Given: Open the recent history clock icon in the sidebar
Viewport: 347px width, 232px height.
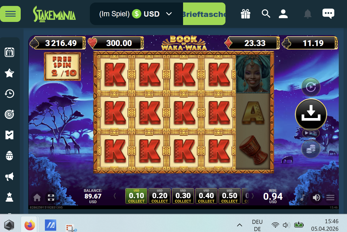Looking at the screenshot, I should [9, 94].
